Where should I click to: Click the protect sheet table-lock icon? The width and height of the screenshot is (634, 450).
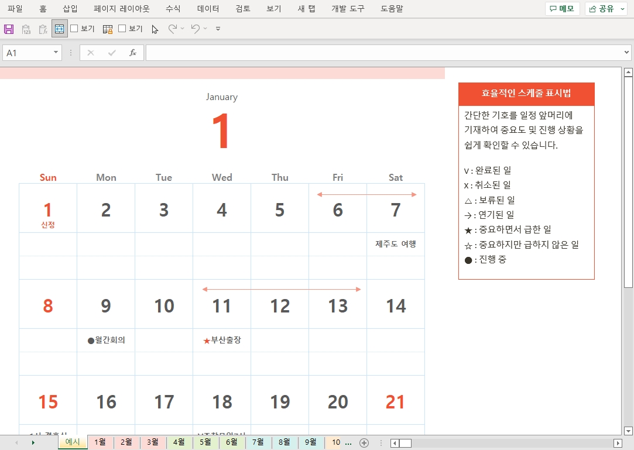coord(108,29)
